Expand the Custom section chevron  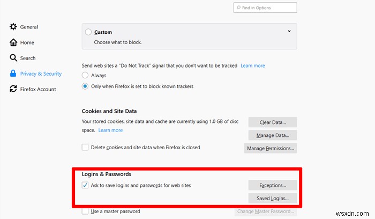(x=289, y=31)
